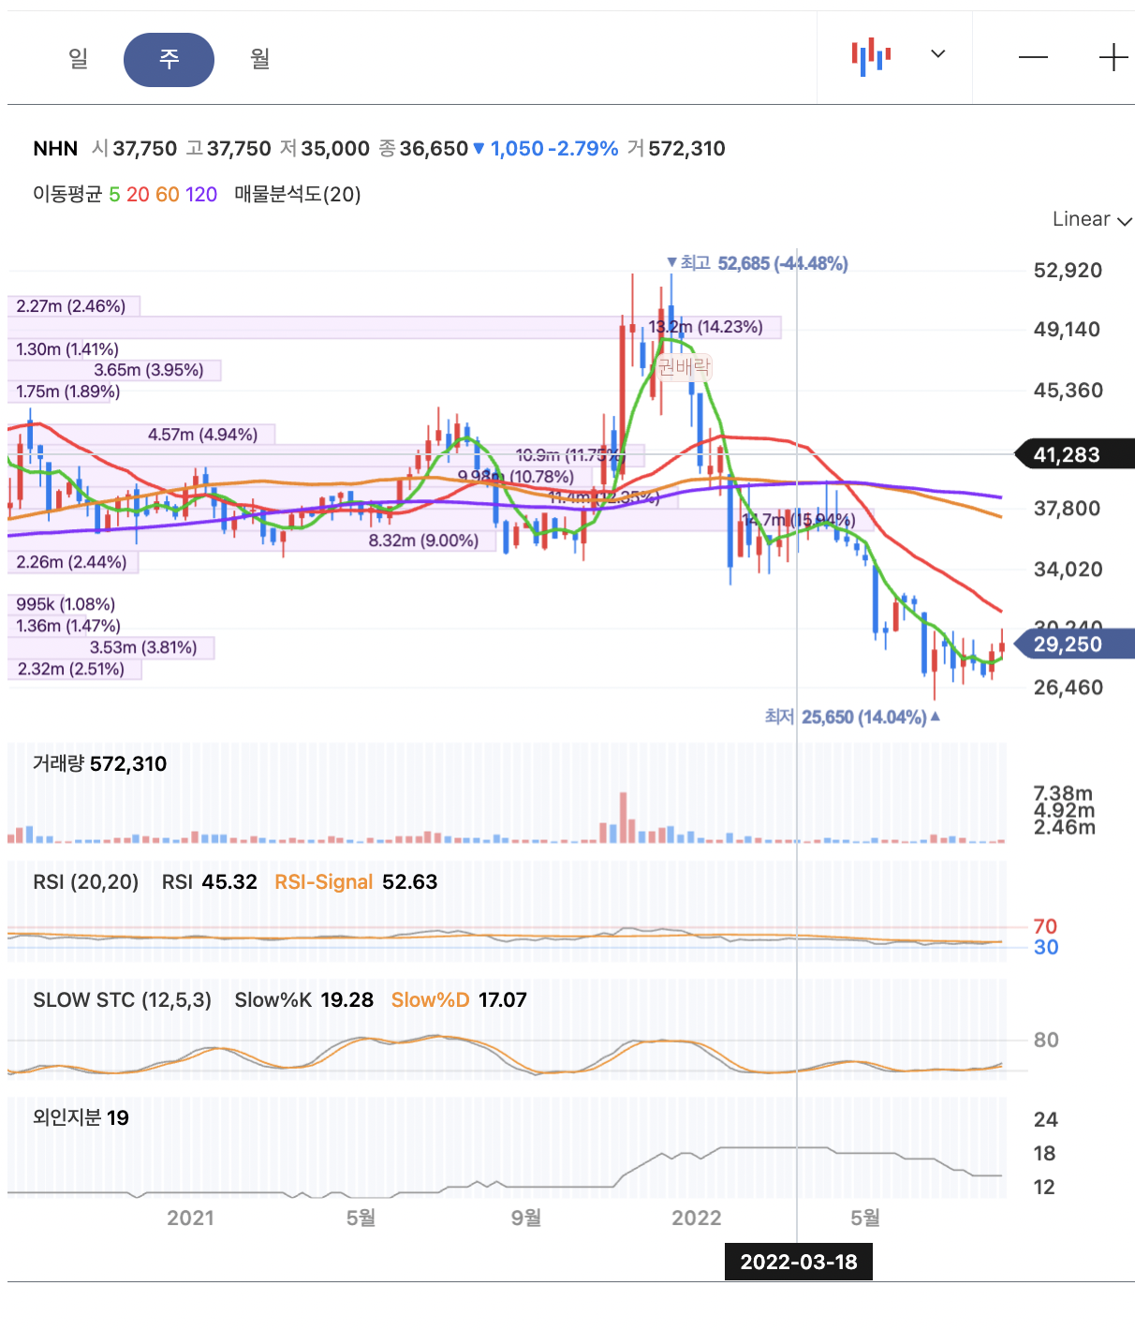Zoom in with the plus icon
This screenshot has height=1330, width=1135.
pos(1113,57)
